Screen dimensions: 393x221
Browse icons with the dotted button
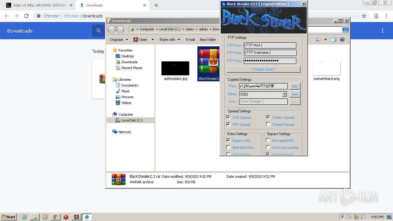click(295, 102)
